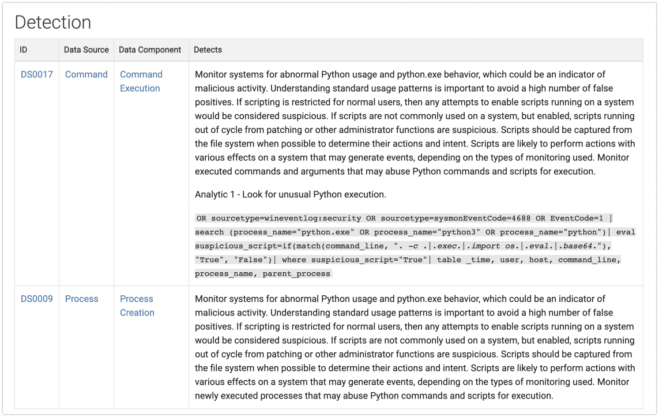Click the Command data source link

tap(86, 74)
